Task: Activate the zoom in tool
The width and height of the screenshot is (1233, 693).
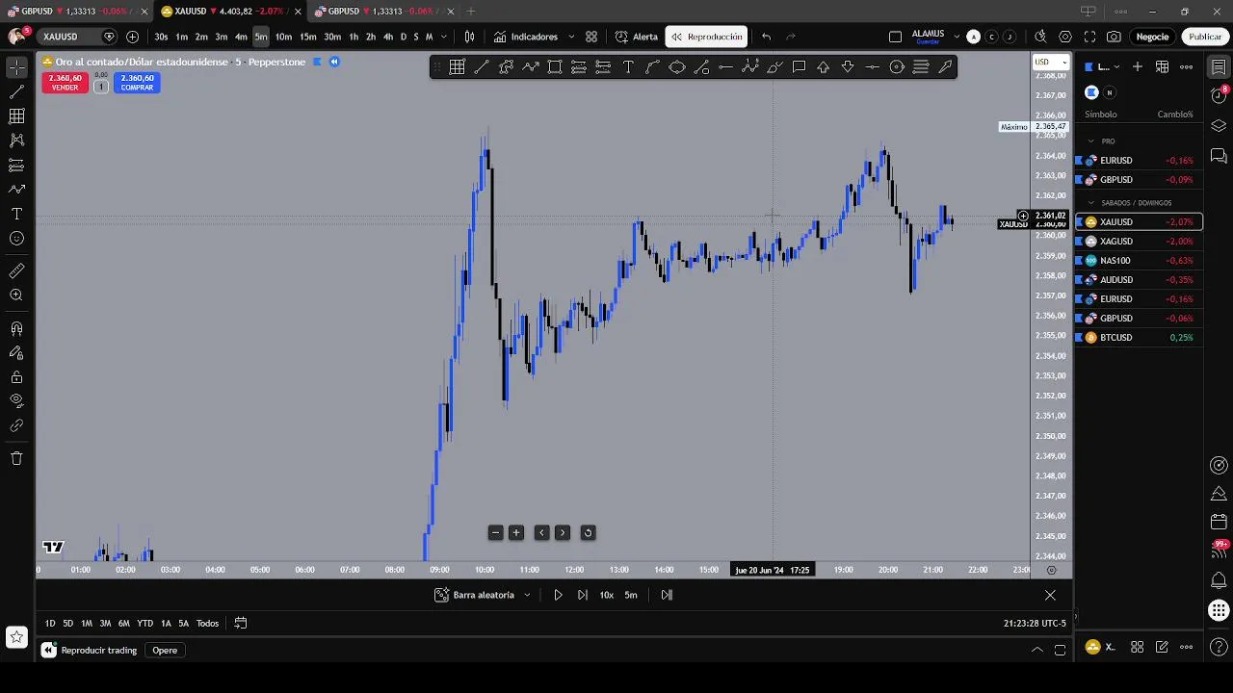Action: tap(16, 295)
